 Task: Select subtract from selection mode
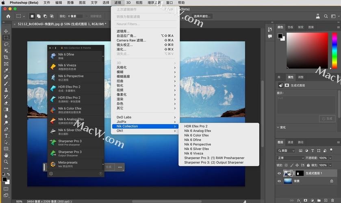pyautogui.click(x=45, y=16)
